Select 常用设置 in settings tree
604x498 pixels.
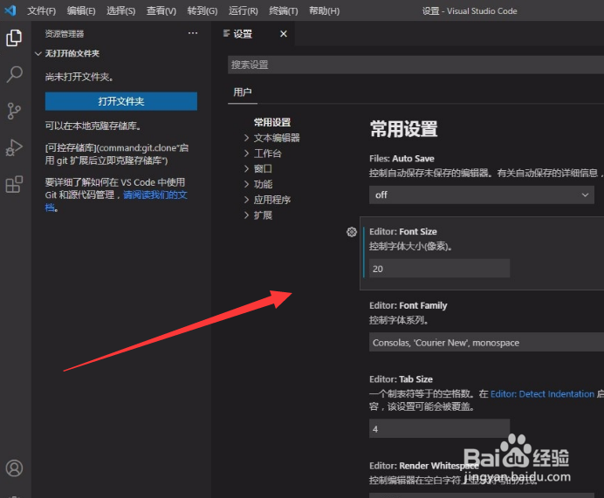click(x=272, y=122)
